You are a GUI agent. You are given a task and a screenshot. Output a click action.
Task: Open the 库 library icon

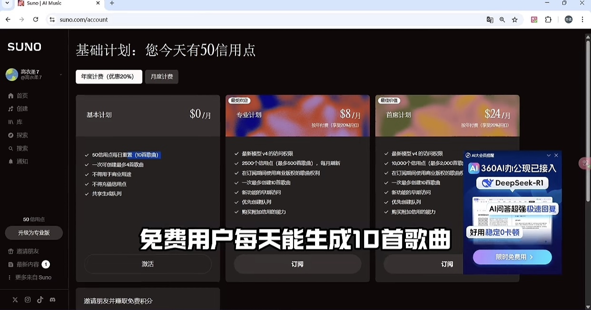point(11,122)
